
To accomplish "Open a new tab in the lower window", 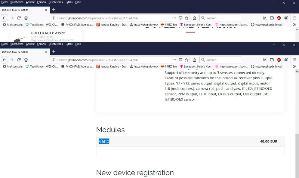I will point(53,52).
